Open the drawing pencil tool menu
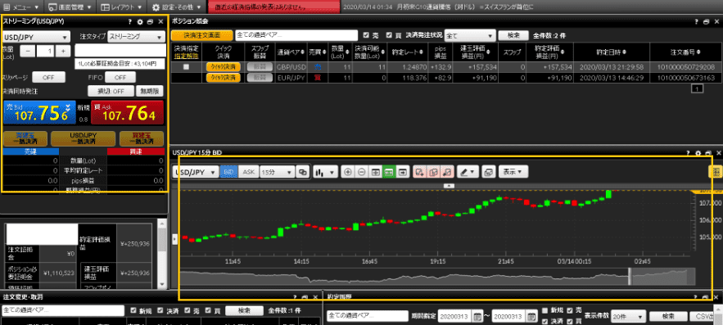 (468, 171)
